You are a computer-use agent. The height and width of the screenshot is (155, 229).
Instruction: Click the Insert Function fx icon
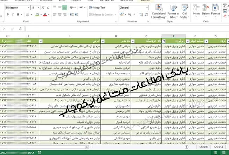pyautogui.click(x=20, y=29)
